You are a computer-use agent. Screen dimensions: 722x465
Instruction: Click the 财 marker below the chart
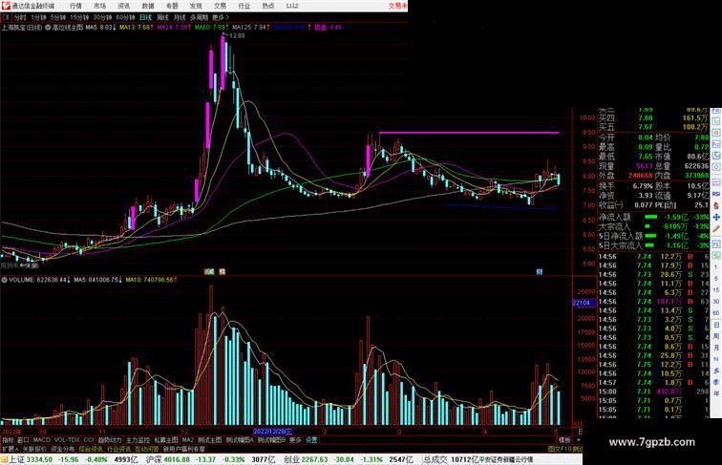tap(540, 271)
